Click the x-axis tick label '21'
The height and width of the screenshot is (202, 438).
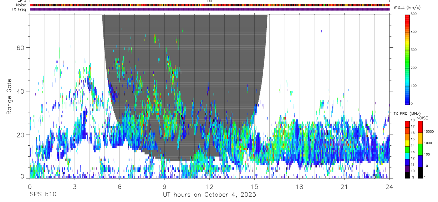coord(345,187)
